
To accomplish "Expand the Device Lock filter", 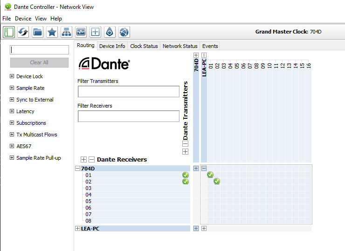I will (x=12, y=76).
